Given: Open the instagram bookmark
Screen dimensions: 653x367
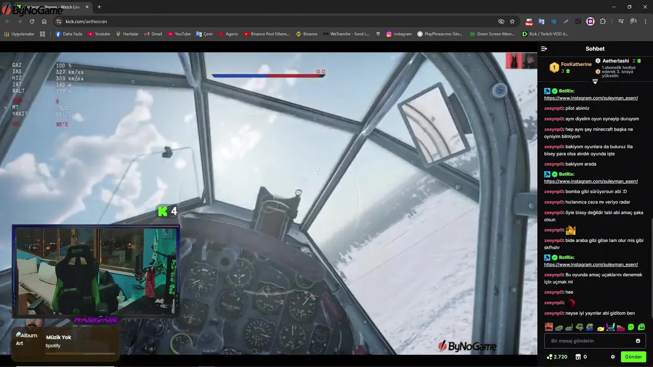Looking at the screenshot, I should (399, 34).
